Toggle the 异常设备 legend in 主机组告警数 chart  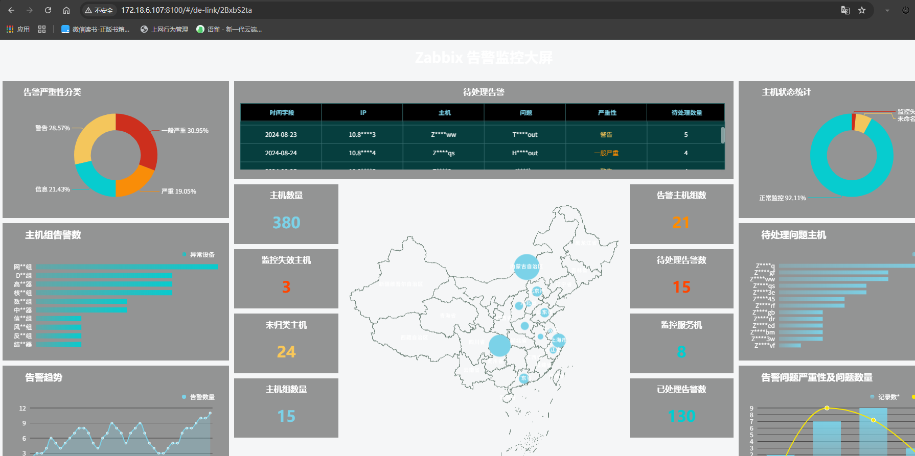pos(198,255)
